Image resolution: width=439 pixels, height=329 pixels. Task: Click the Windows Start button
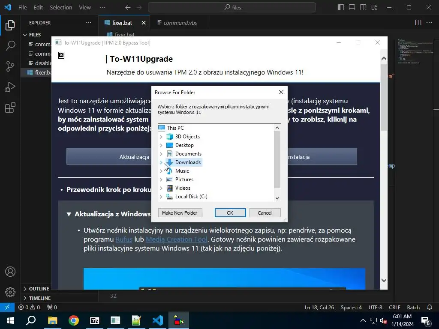point(10,320)
